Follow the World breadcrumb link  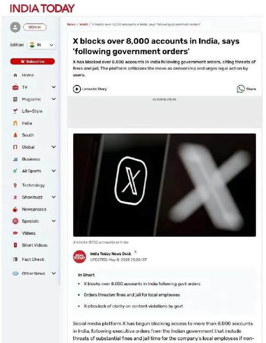[x=83, y=24]
